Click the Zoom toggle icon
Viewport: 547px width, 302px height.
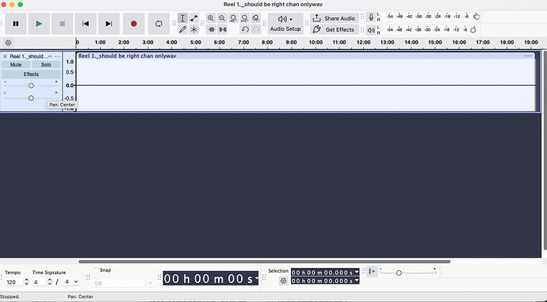click(x=256, y=18)
